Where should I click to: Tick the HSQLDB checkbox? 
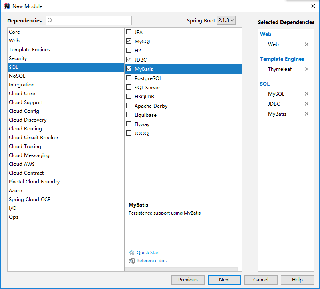(x=129, y=96)
